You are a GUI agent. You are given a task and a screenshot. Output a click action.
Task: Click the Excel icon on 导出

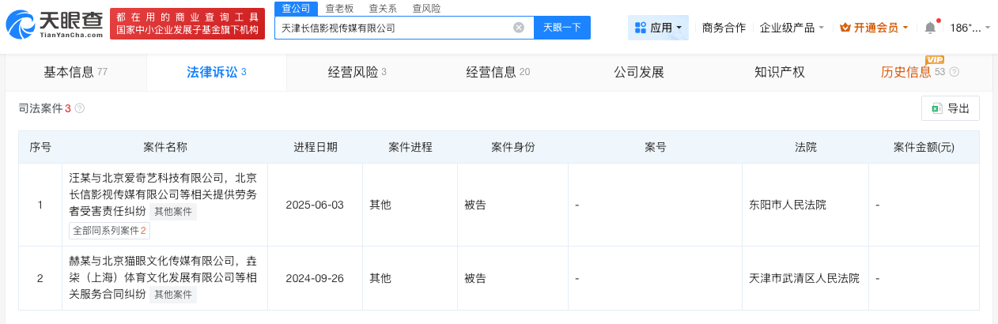point(936,108)
